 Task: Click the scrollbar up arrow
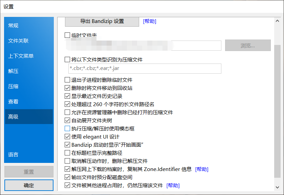pos(277,21)
